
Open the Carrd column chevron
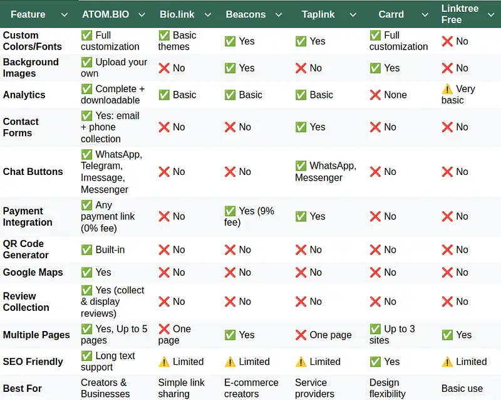tap(425, 14)
